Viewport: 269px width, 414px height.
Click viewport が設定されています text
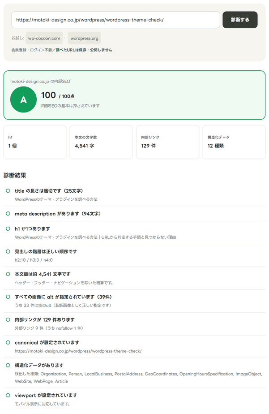click(46, 395)
